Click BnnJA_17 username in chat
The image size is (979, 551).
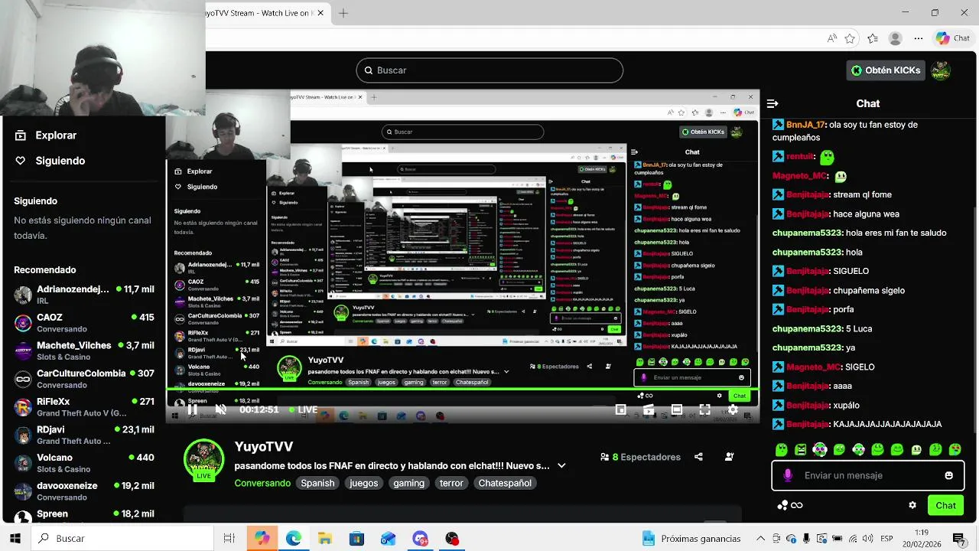pos(805,125)
